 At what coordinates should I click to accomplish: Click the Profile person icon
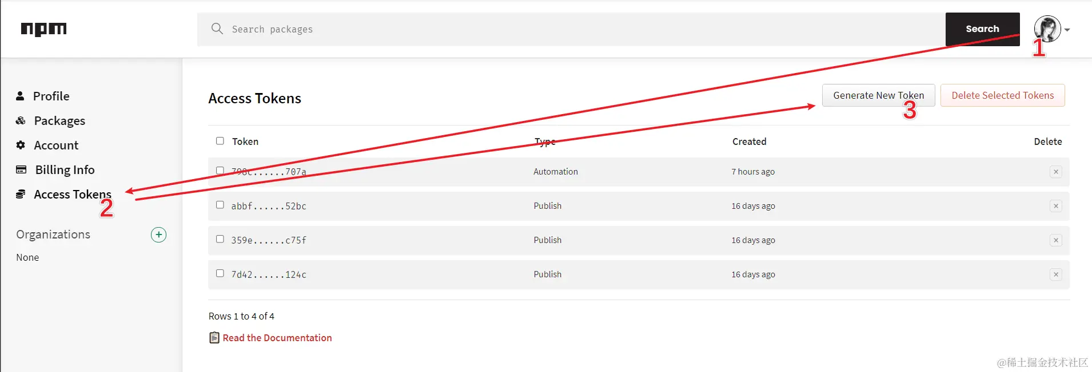(20, 96)
